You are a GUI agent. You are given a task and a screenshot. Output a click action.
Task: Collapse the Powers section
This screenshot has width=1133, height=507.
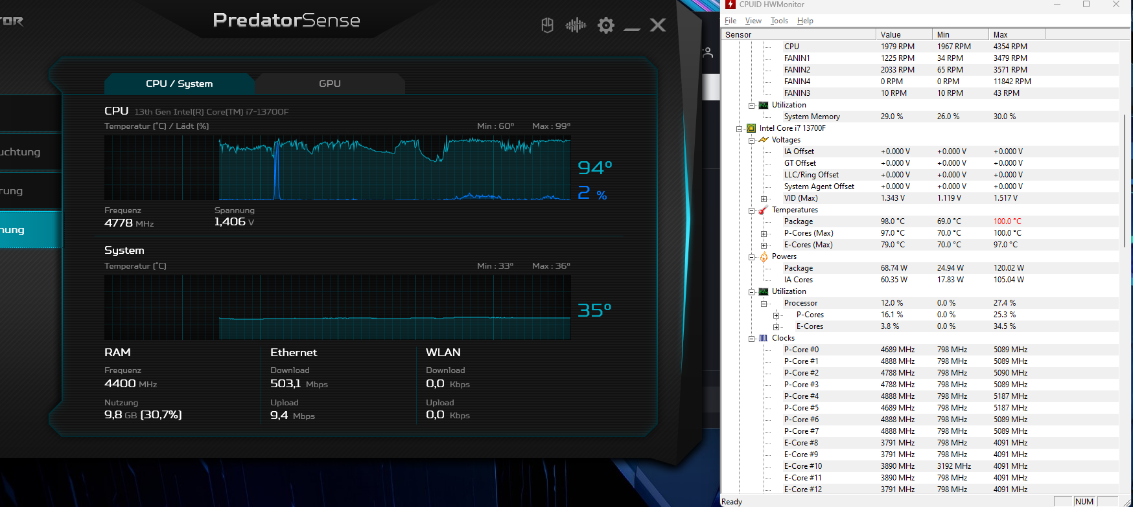(751, 257)
